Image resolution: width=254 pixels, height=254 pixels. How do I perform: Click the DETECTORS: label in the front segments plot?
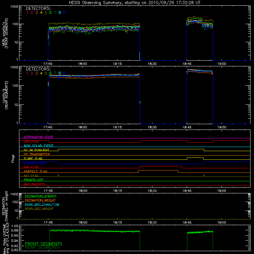tap(38, 8)
